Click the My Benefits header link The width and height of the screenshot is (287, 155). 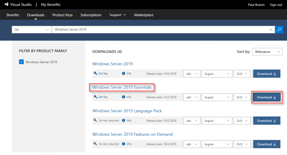(x=51, y=5)
